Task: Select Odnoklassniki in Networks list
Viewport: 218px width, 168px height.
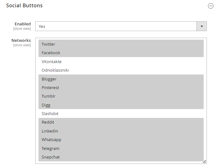Action: (121, 70)
